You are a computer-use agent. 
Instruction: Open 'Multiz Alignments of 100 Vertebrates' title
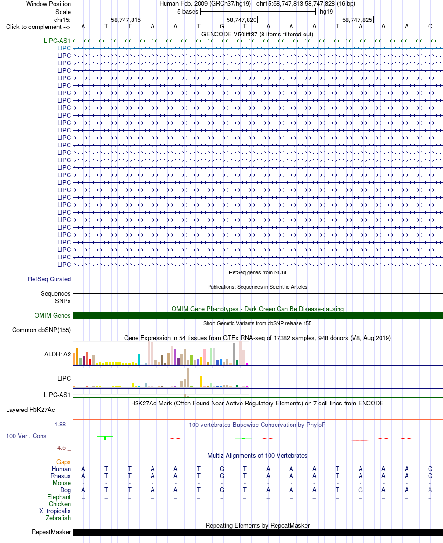tap(257, 456)
